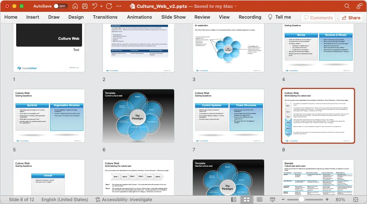
Task: Open the Recording tab
Action: point(250,17)
